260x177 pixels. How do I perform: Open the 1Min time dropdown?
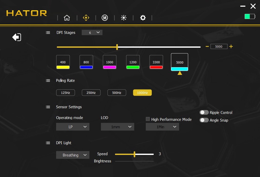(162, 127)
